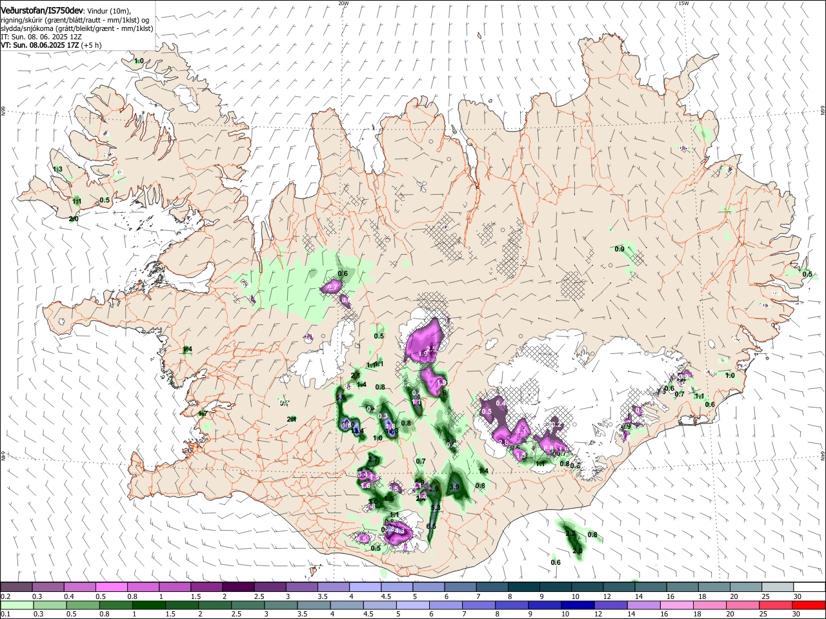Click the large magenta snow cell in central Iceland
826x619 pixels.
(425, 342)
